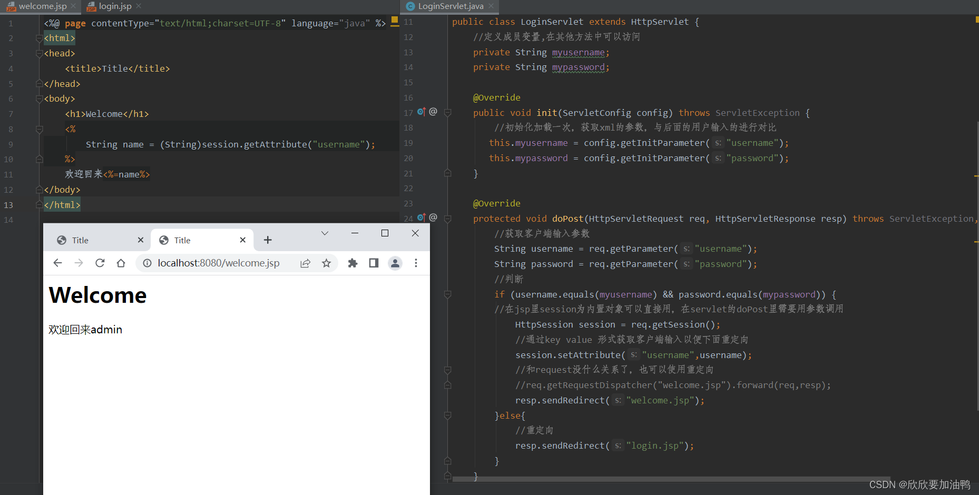This screenshot has height=495, width=979.
Task: Click the @ gutter marker on line 24
Action: pos(433,217)
